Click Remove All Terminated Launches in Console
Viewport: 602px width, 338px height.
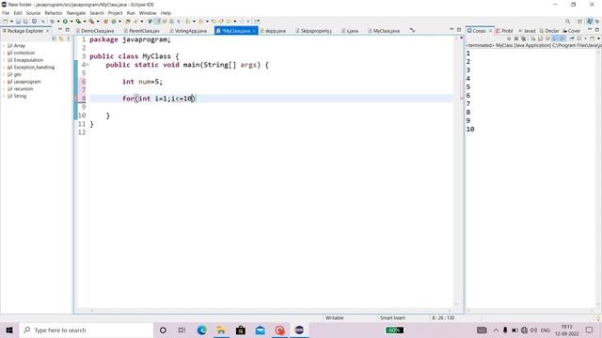coord(523,38)
